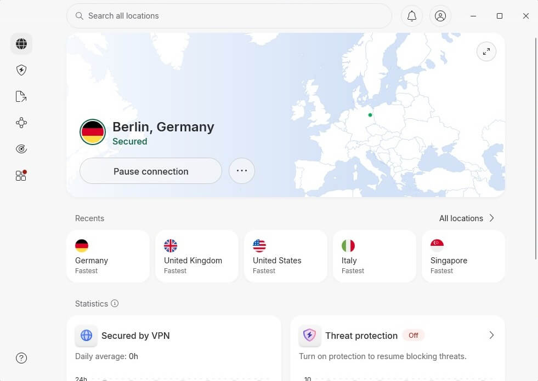The image size is (538, 381).
Task: Connect to Germany recent location
Action: (108, 256)
